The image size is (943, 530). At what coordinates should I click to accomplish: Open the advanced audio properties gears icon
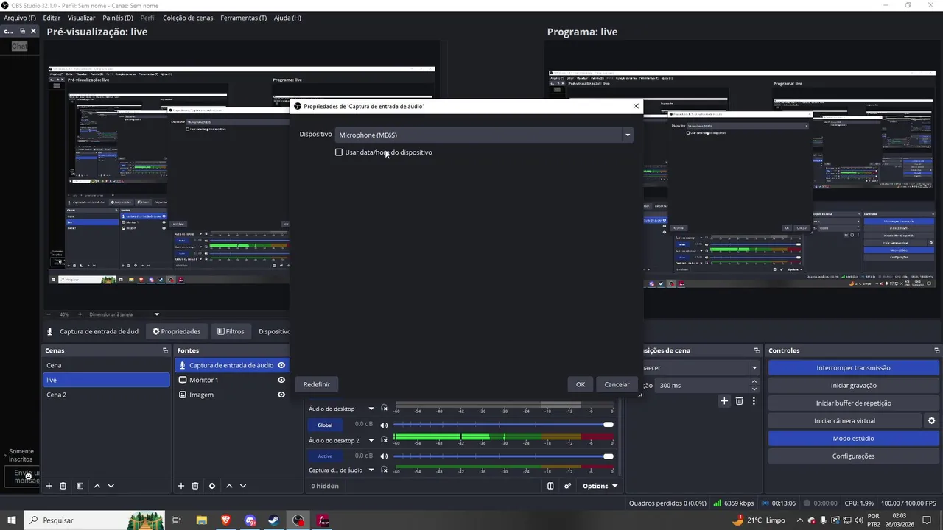click(567, 486)
